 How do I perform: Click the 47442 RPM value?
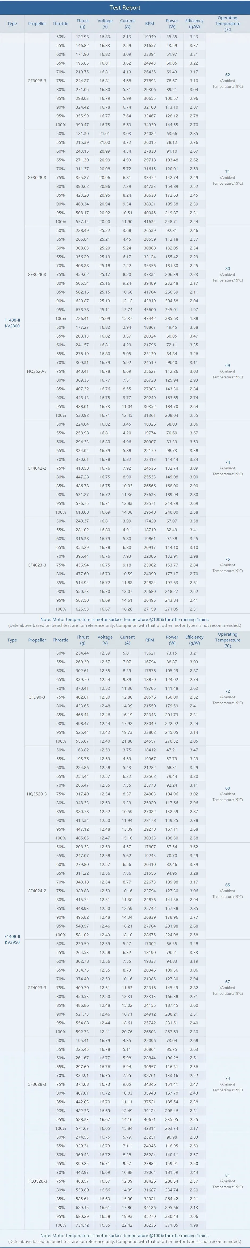click(x=150, y=318)
